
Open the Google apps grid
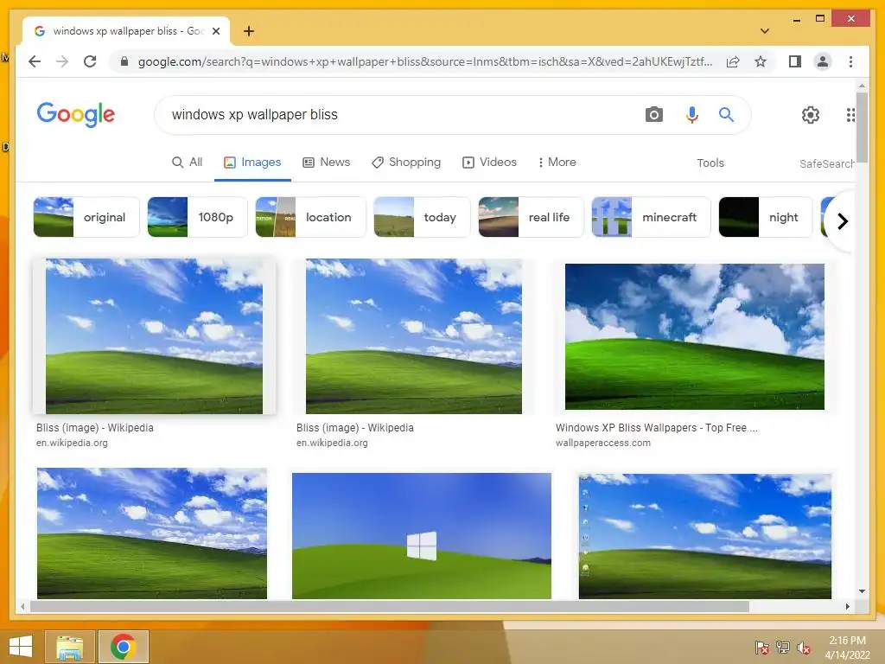coord(850,115)
